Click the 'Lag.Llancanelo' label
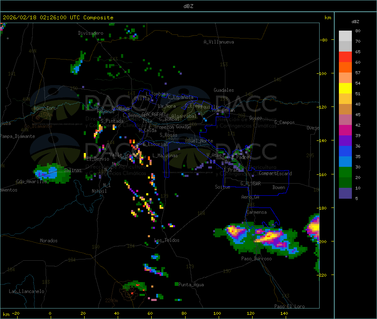The height and width of the screenshot is (319, 377). point(27,291)
